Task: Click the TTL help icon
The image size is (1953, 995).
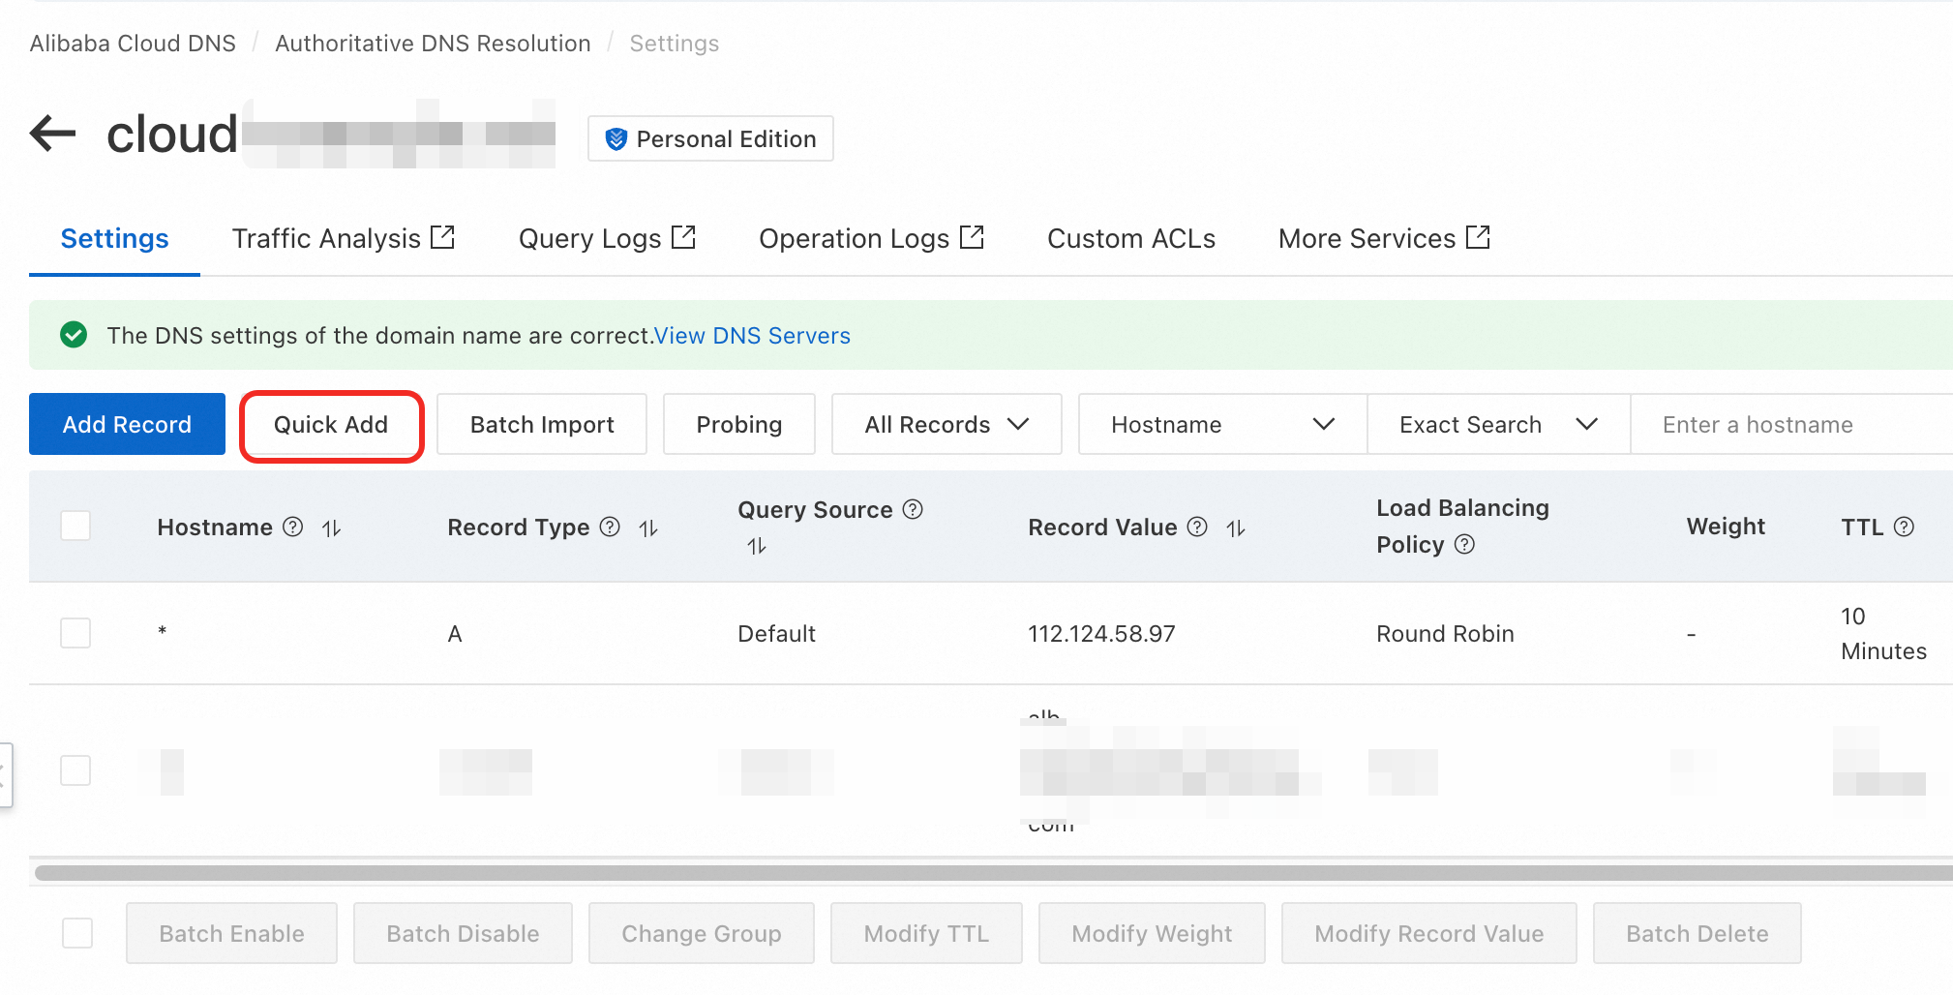Action: pos(1904,527)
